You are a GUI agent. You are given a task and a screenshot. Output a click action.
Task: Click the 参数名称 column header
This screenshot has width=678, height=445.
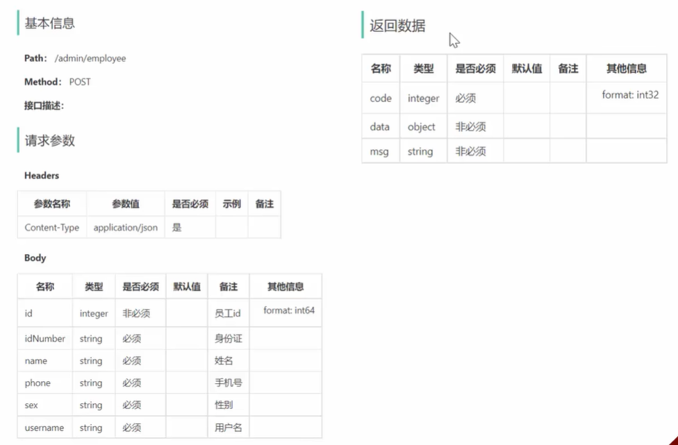tap(52, 204)
